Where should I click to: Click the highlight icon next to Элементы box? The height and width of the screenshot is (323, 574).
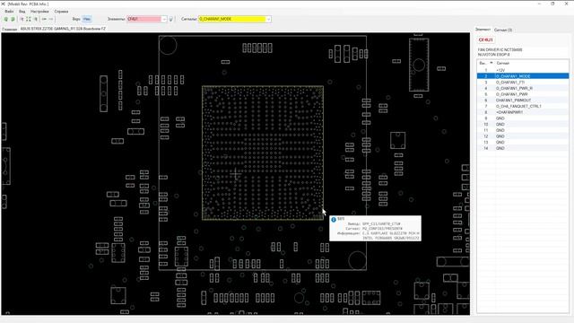tap(171, 19)
